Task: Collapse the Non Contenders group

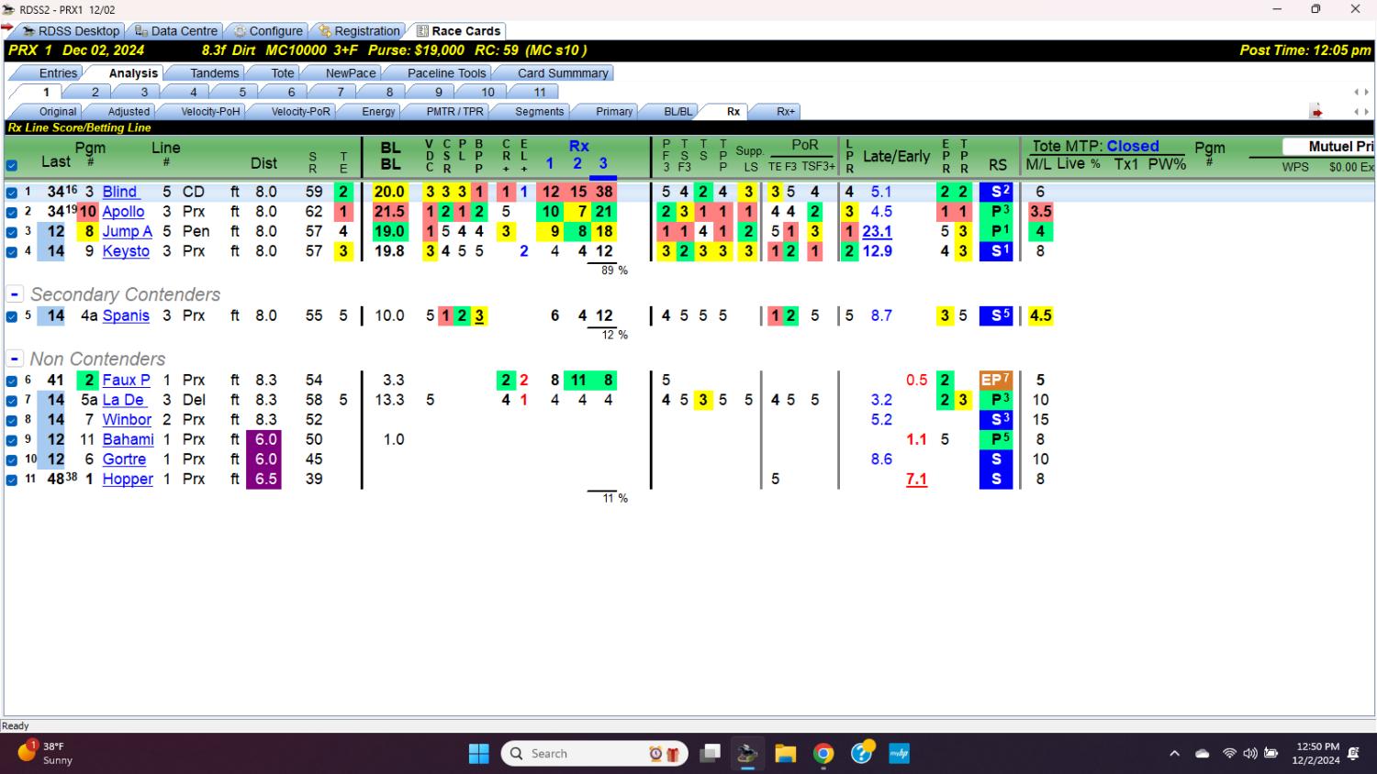Action: (x=15, y=359)
